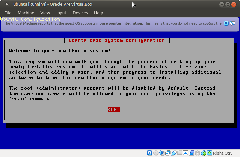
Task: Maximize the VirtualBox window
Action: click(x=228, y=4)
